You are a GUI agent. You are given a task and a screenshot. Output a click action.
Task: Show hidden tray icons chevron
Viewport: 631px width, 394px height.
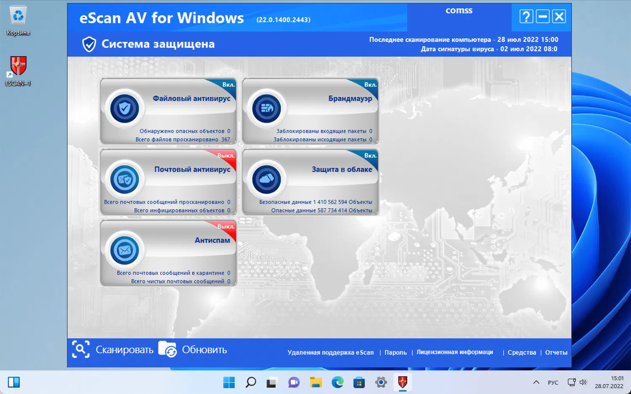(536, 382)
